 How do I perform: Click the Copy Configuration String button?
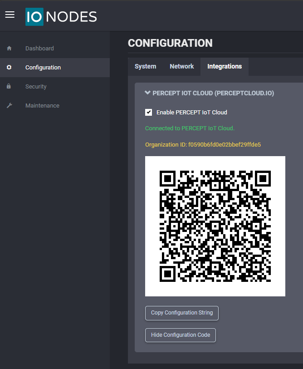point(182,313)
